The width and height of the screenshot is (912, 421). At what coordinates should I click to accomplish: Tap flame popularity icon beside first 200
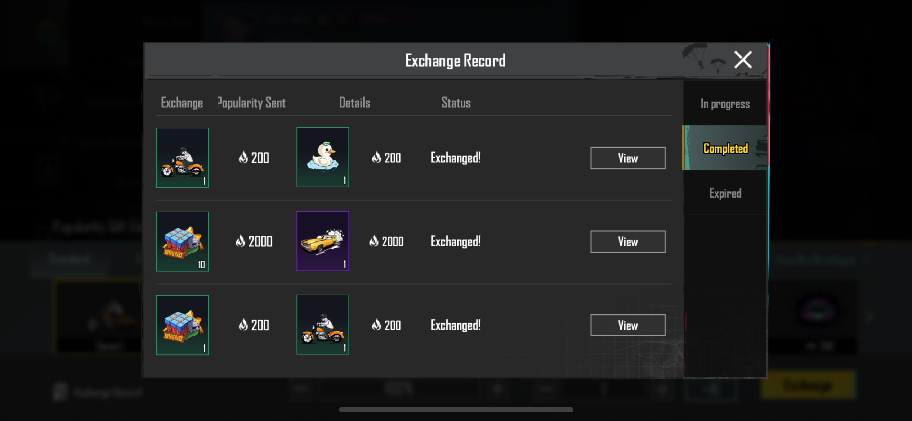(x=243, y=158)
